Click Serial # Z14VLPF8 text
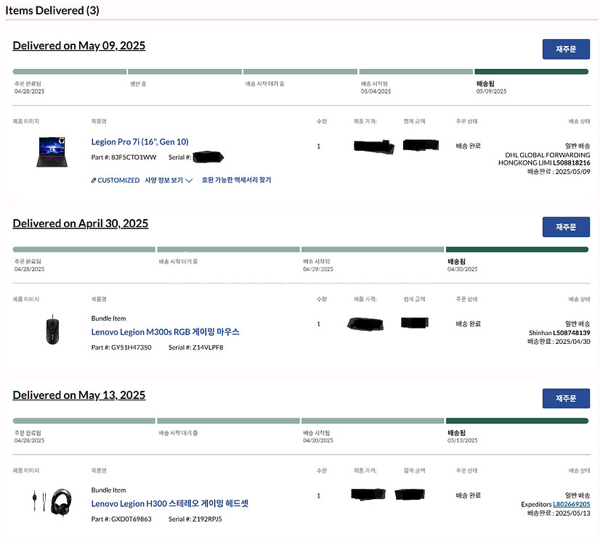Image resolution: width=600 pixels, height=544 pixels. (x=195, y=347)
